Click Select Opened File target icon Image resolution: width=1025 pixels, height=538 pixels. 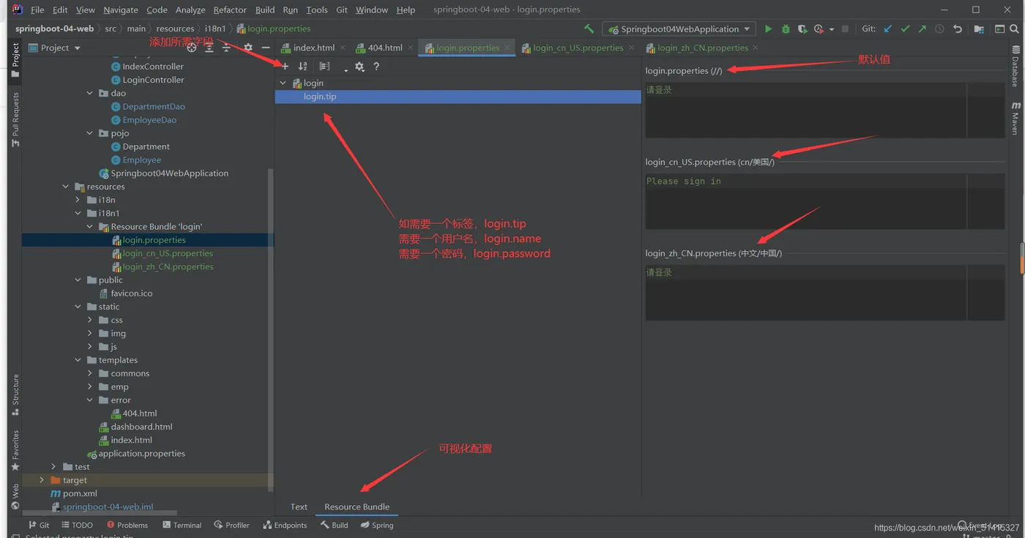pos(191,48)
